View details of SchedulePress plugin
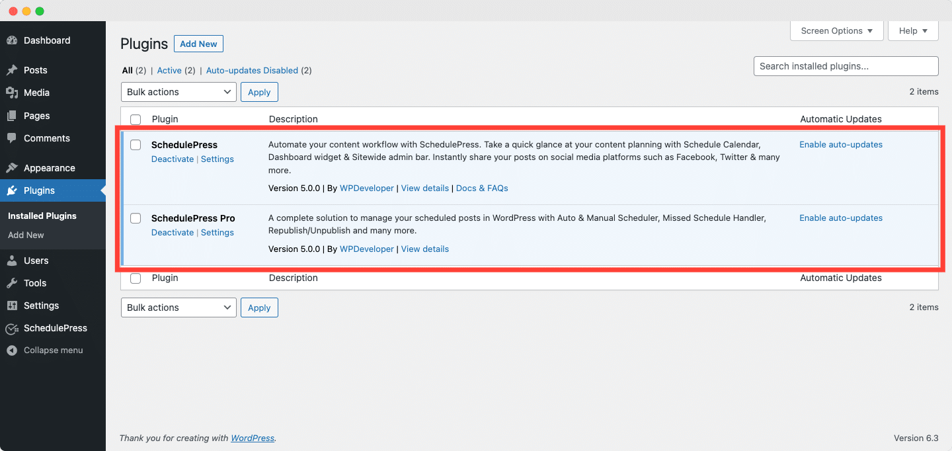The image size is (952, 451). tap(425, 188)
